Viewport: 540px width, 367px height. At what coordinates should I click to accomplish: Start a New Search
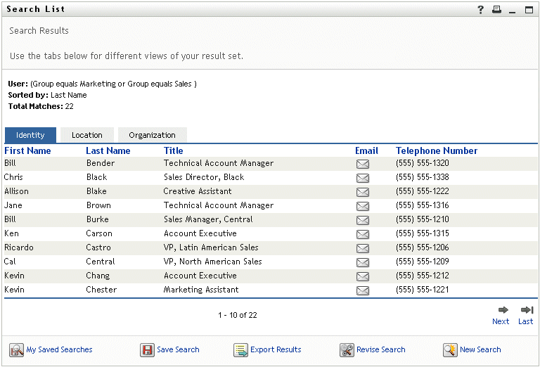[480, 349]
